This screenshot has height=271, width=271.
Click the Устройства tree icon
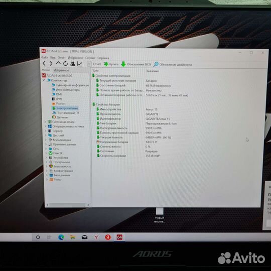point(51,158)
